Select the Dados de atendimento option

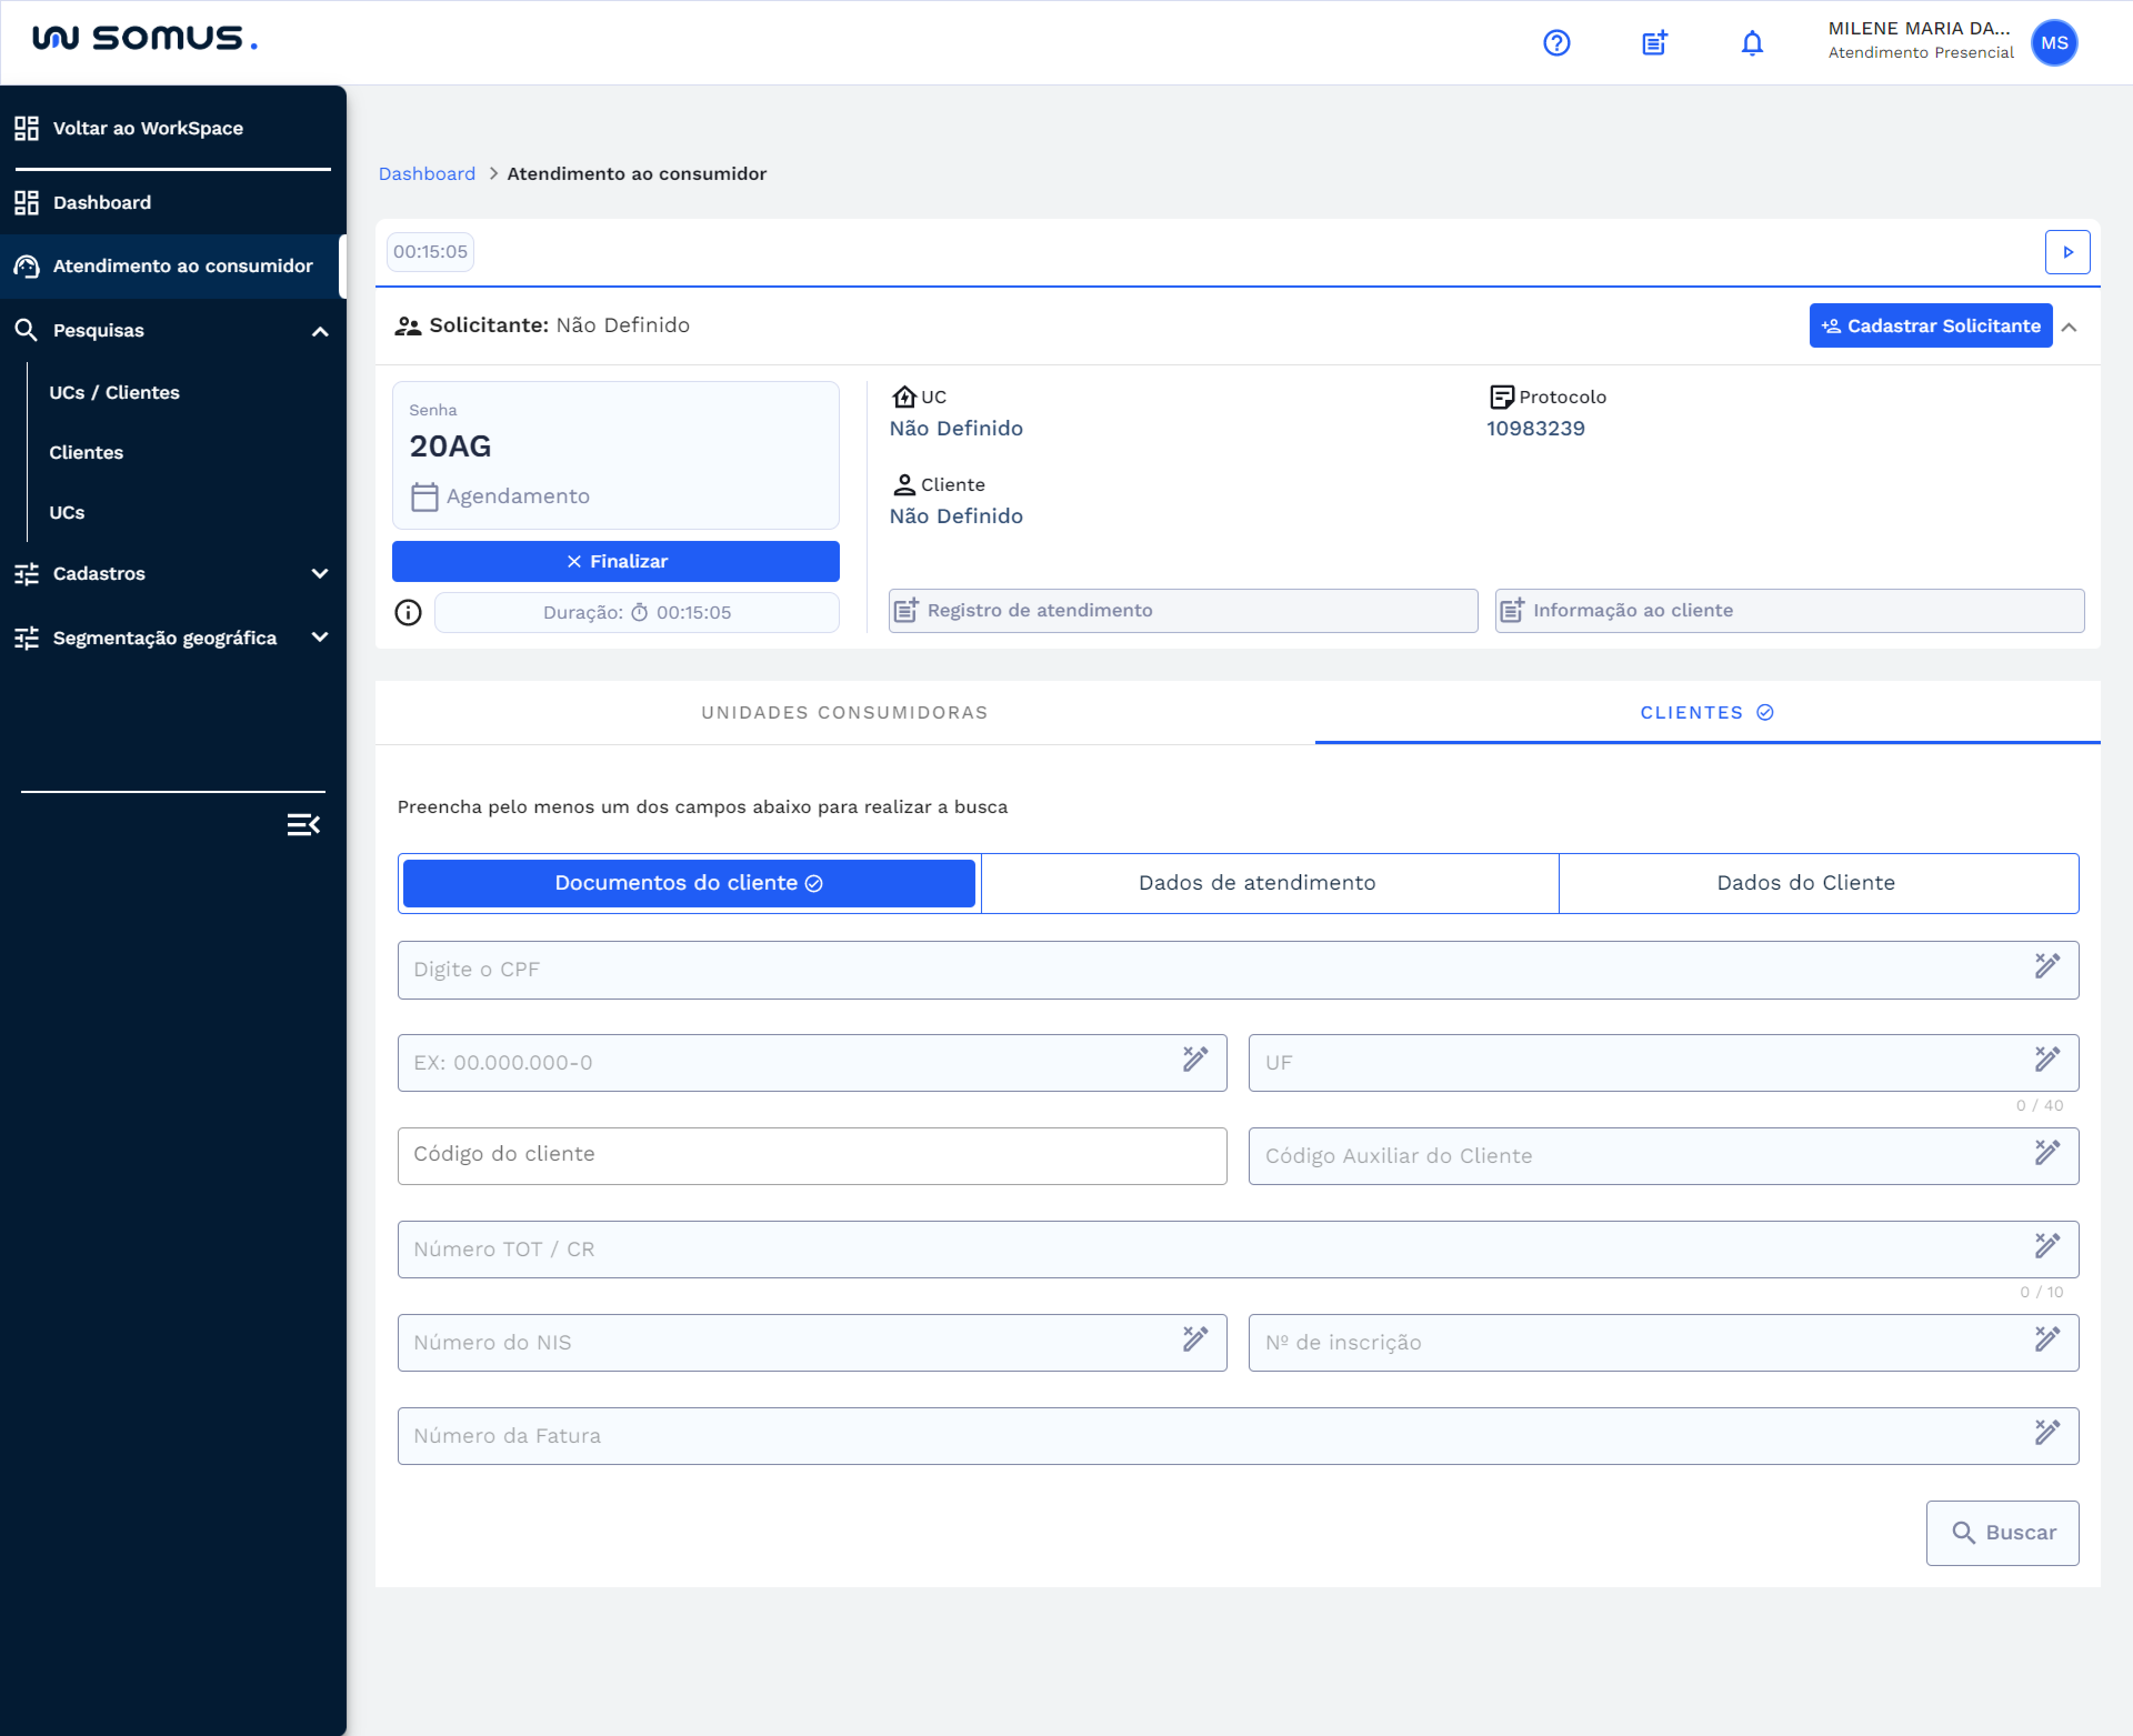point(1256,883)
